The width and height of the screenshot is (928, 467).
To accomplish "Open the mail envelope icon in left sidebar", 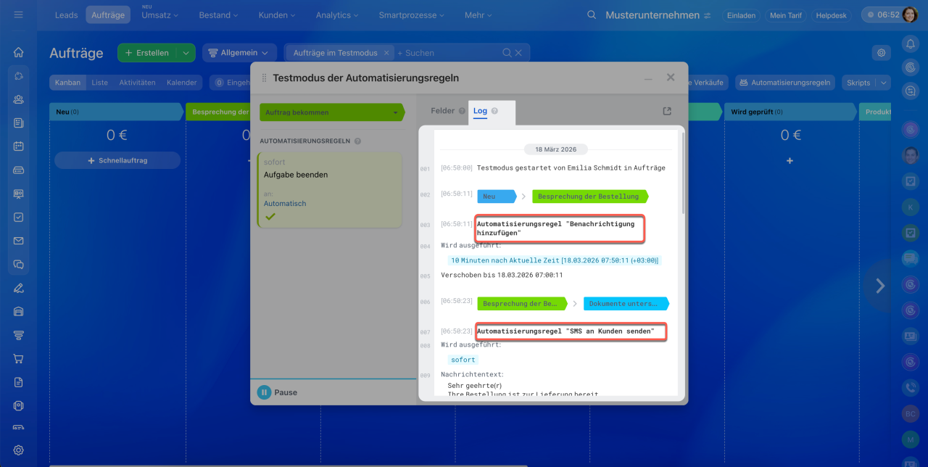I will click(19, 241).
